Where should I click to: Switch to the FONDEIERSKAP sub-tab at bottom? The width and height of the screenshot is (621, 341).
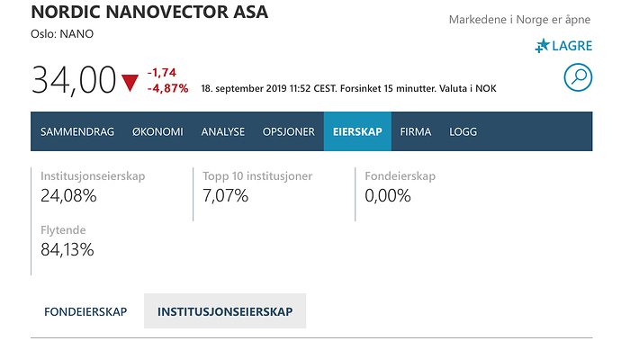(85, 311)
